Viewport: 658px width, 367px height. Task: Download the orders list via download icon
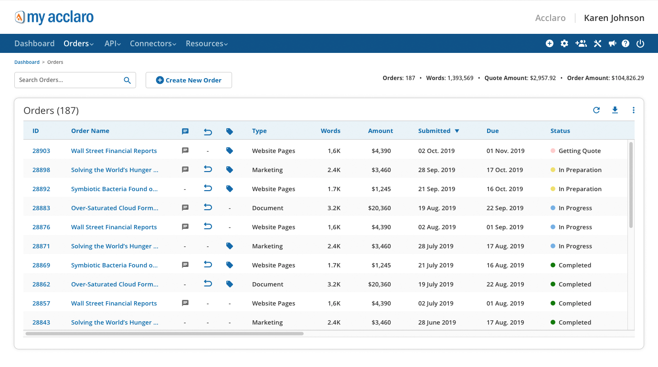coord(615,110)
